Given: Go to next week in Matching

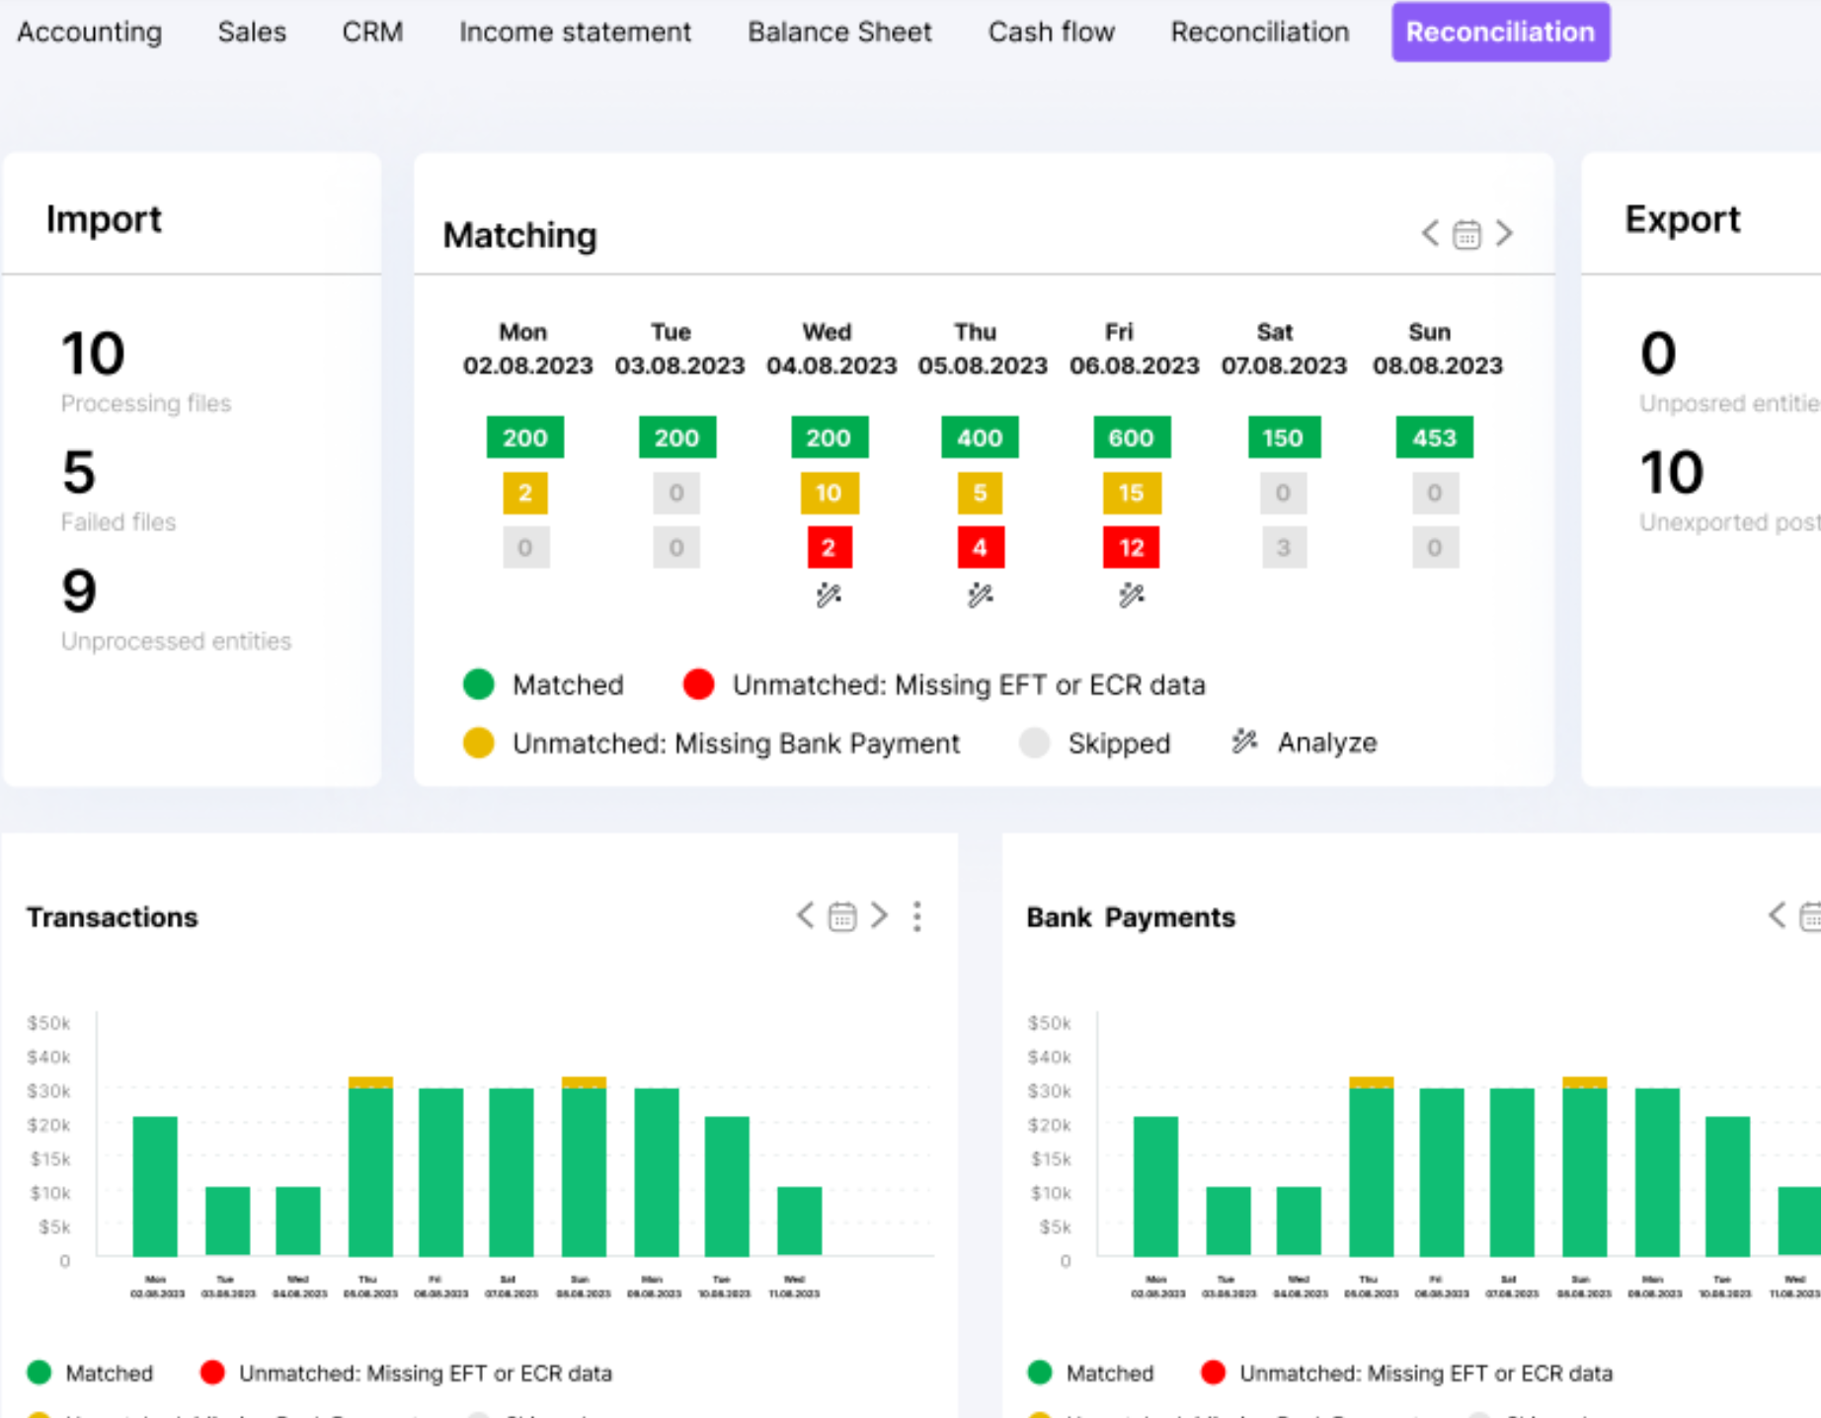Looking at the screenshot, I should coord(1504,234).
